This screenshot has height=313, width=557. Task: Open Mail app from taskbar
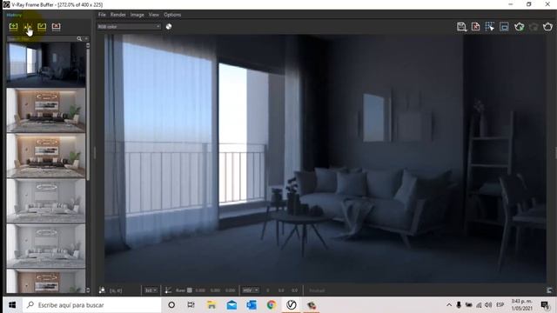click(x=232, y=305)
